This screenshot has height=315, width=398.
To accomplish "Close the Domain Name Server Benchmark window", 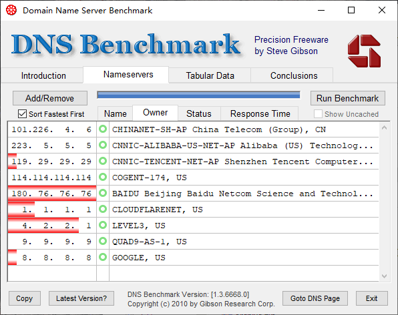I will point(382,10).
